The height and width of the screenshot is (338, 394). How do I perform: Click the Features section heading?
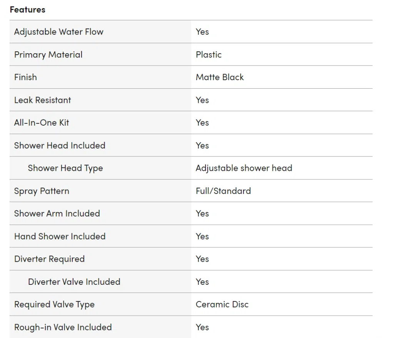click(x=28, y=10)
